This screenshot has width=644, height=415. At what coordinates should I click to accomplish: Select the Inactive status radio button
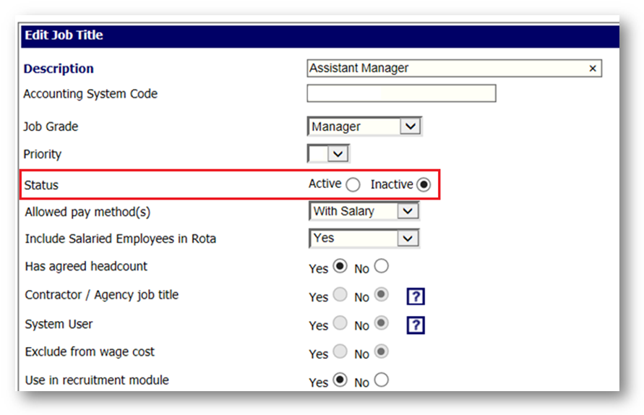tap(424, 184)
